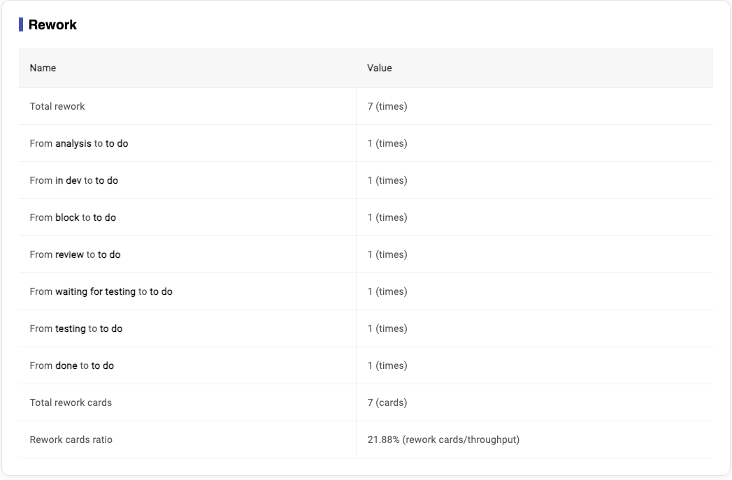Click the Rework section title
The height and width of the screenshot is (480, 732).
pos(52,25)
